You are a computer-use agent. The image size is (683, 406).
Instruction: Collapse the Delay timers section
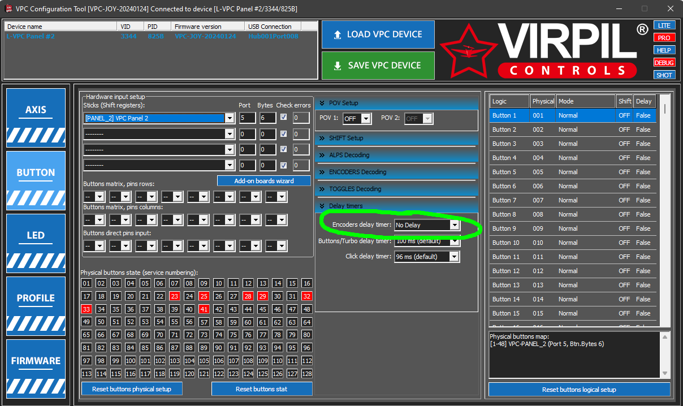click(x=397, y=206)
